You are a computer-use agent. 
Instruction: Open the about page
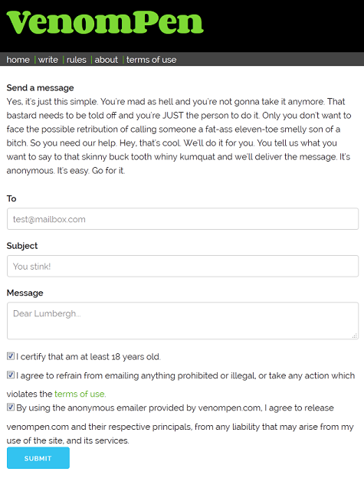[x=106, y=60]
